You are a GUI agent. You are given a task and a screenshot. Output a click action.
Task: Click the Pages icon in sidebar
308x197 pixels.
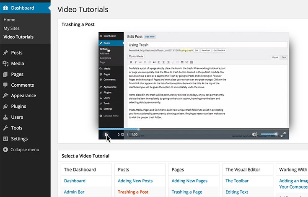[x=5, y=74]
